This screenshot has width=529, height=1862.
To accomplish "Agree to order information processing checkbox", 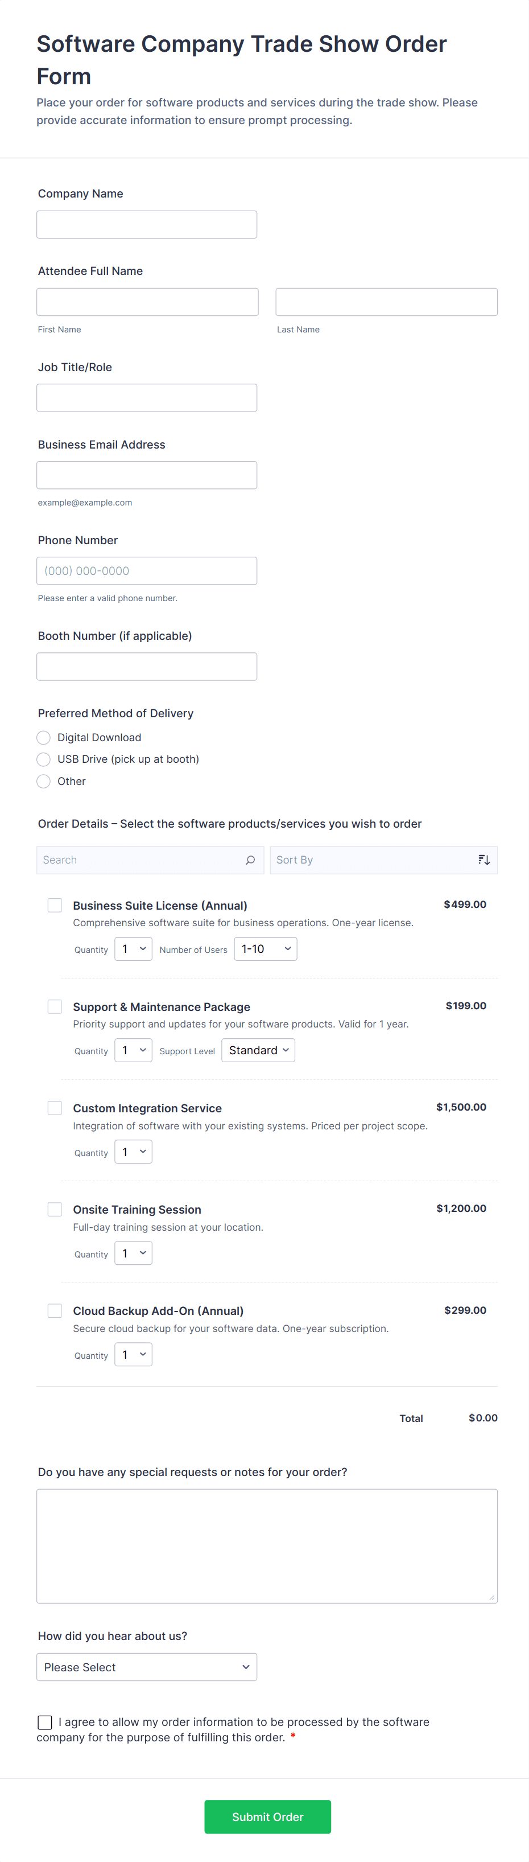I will (x=45, y=1723).
